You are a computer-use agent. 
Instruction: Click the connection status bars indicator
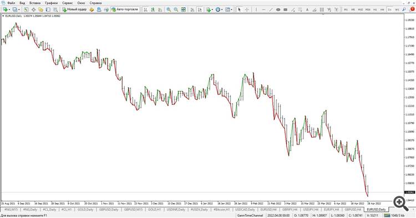pyautogui.click(x=387, y=216)
